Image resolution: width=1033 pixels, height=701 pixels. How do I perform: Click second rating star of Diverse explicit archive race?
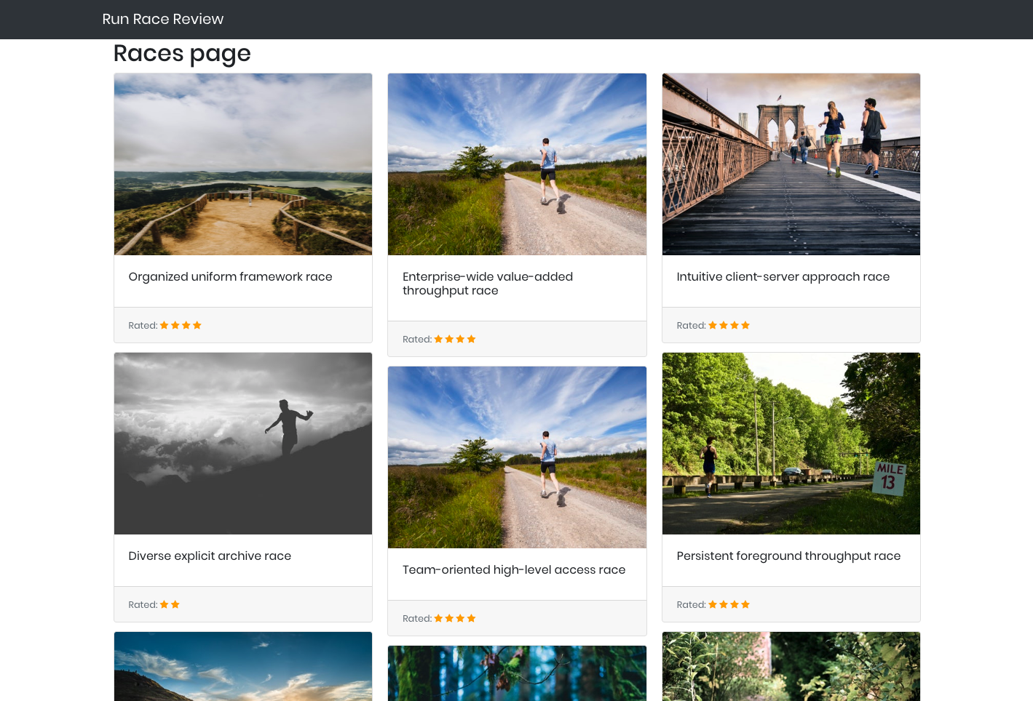175,604
